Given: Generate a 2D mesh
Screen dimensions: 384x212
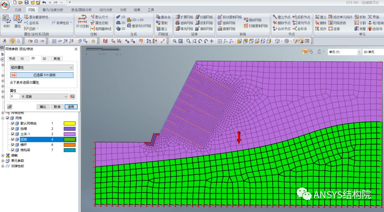Looking at the screenshot, I should click(121, 23).
